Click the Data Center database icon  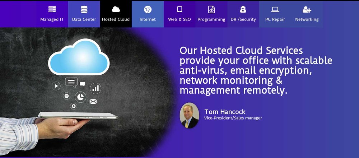(x=84, y=10)
